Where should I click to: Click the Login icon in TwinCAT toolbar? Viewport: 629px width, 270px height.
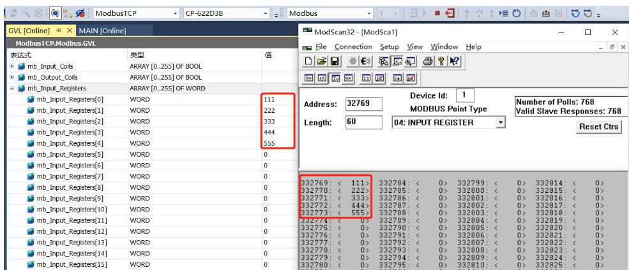click(412, 13)
